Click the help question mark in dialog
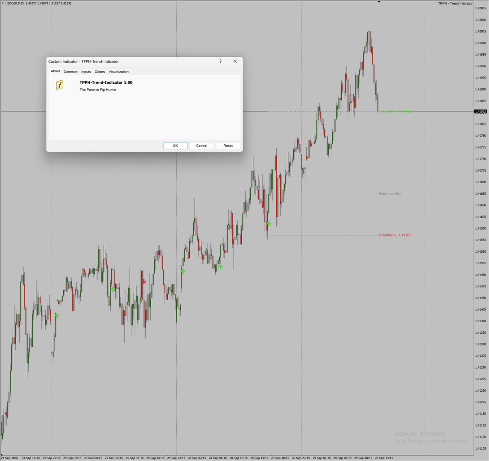The image size is (489, 461). point(220,61)
